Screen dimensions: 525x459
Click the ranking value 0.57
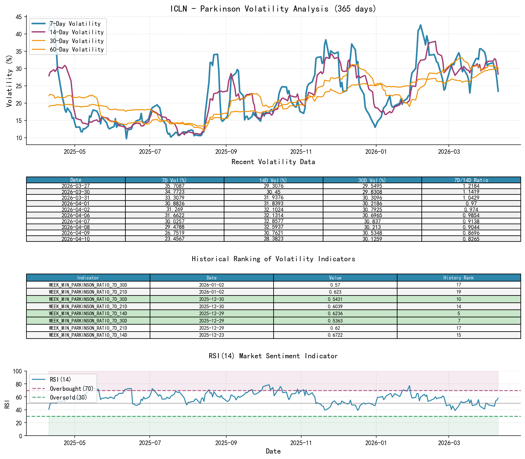335,285
